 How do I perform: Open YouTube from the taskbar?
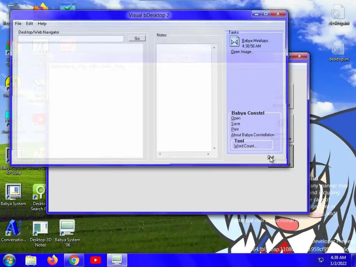click(x=95, y=260)
